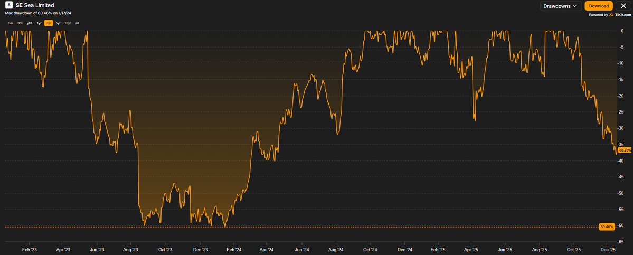The width and height of the screenshot is (633, 255).
Task: Click the Dec '25 axis label
Action: tap(608, 251)
